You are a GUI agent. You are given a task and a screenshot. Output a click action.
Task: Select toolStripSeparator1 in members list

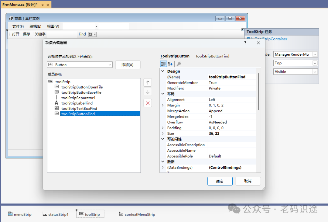click(78, 98)
